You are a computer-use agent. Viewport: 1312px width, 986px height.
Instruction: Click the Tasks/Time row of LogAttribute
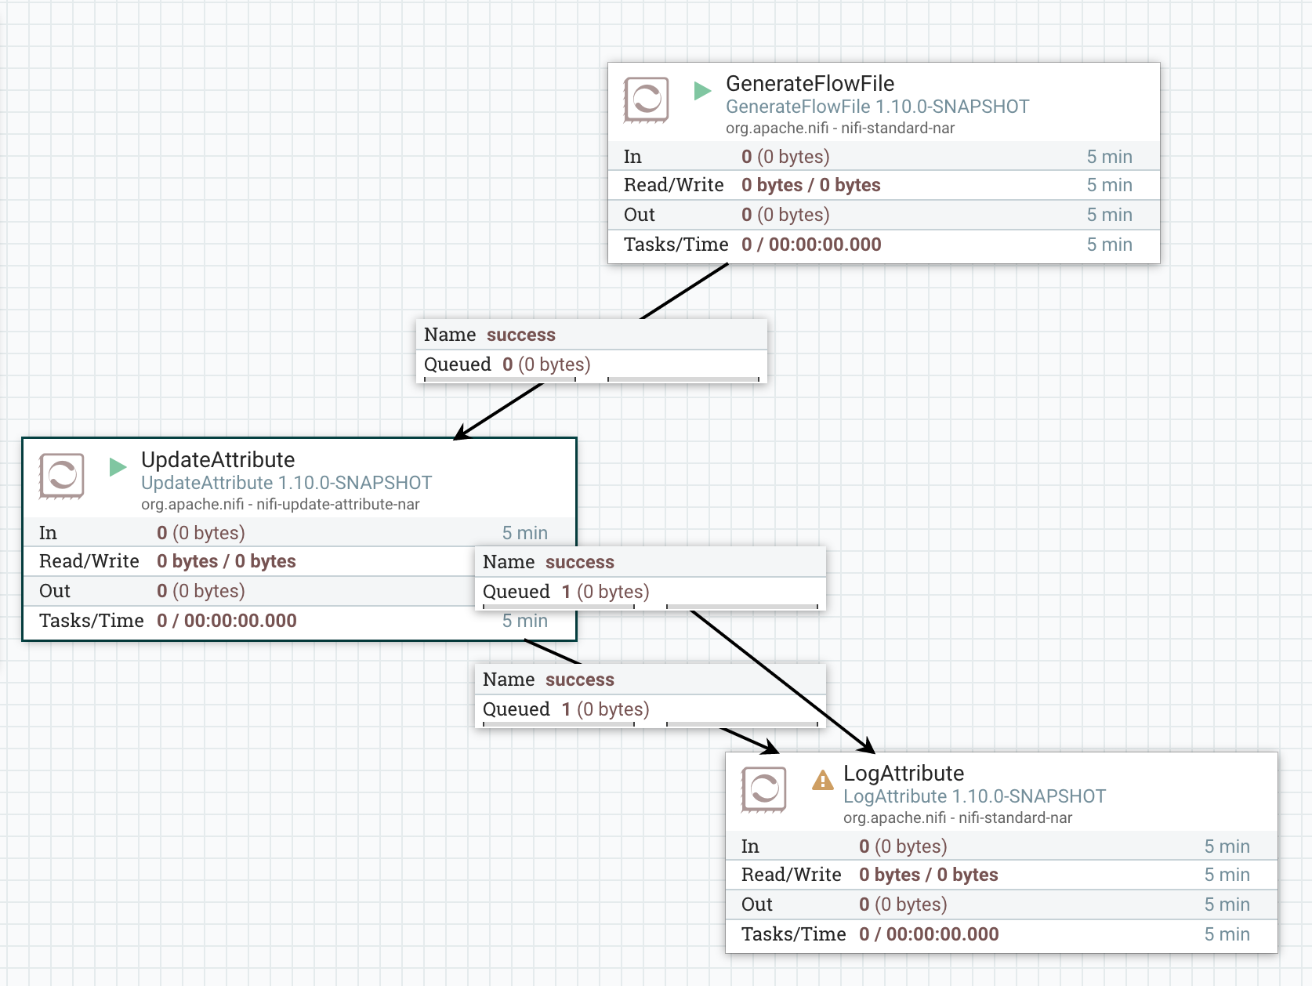(x=1001, y=934)
